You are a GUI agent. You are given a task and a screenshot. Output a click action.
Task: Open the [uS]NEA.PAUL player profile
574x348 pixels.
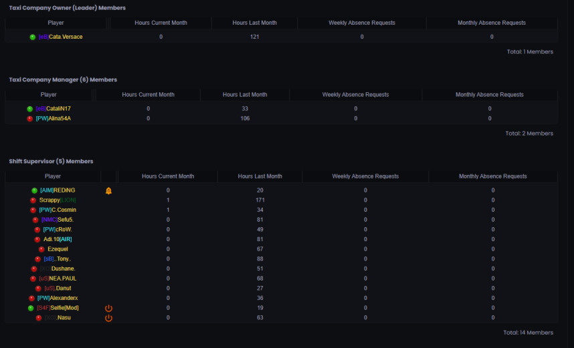click(x=58, y=279)
